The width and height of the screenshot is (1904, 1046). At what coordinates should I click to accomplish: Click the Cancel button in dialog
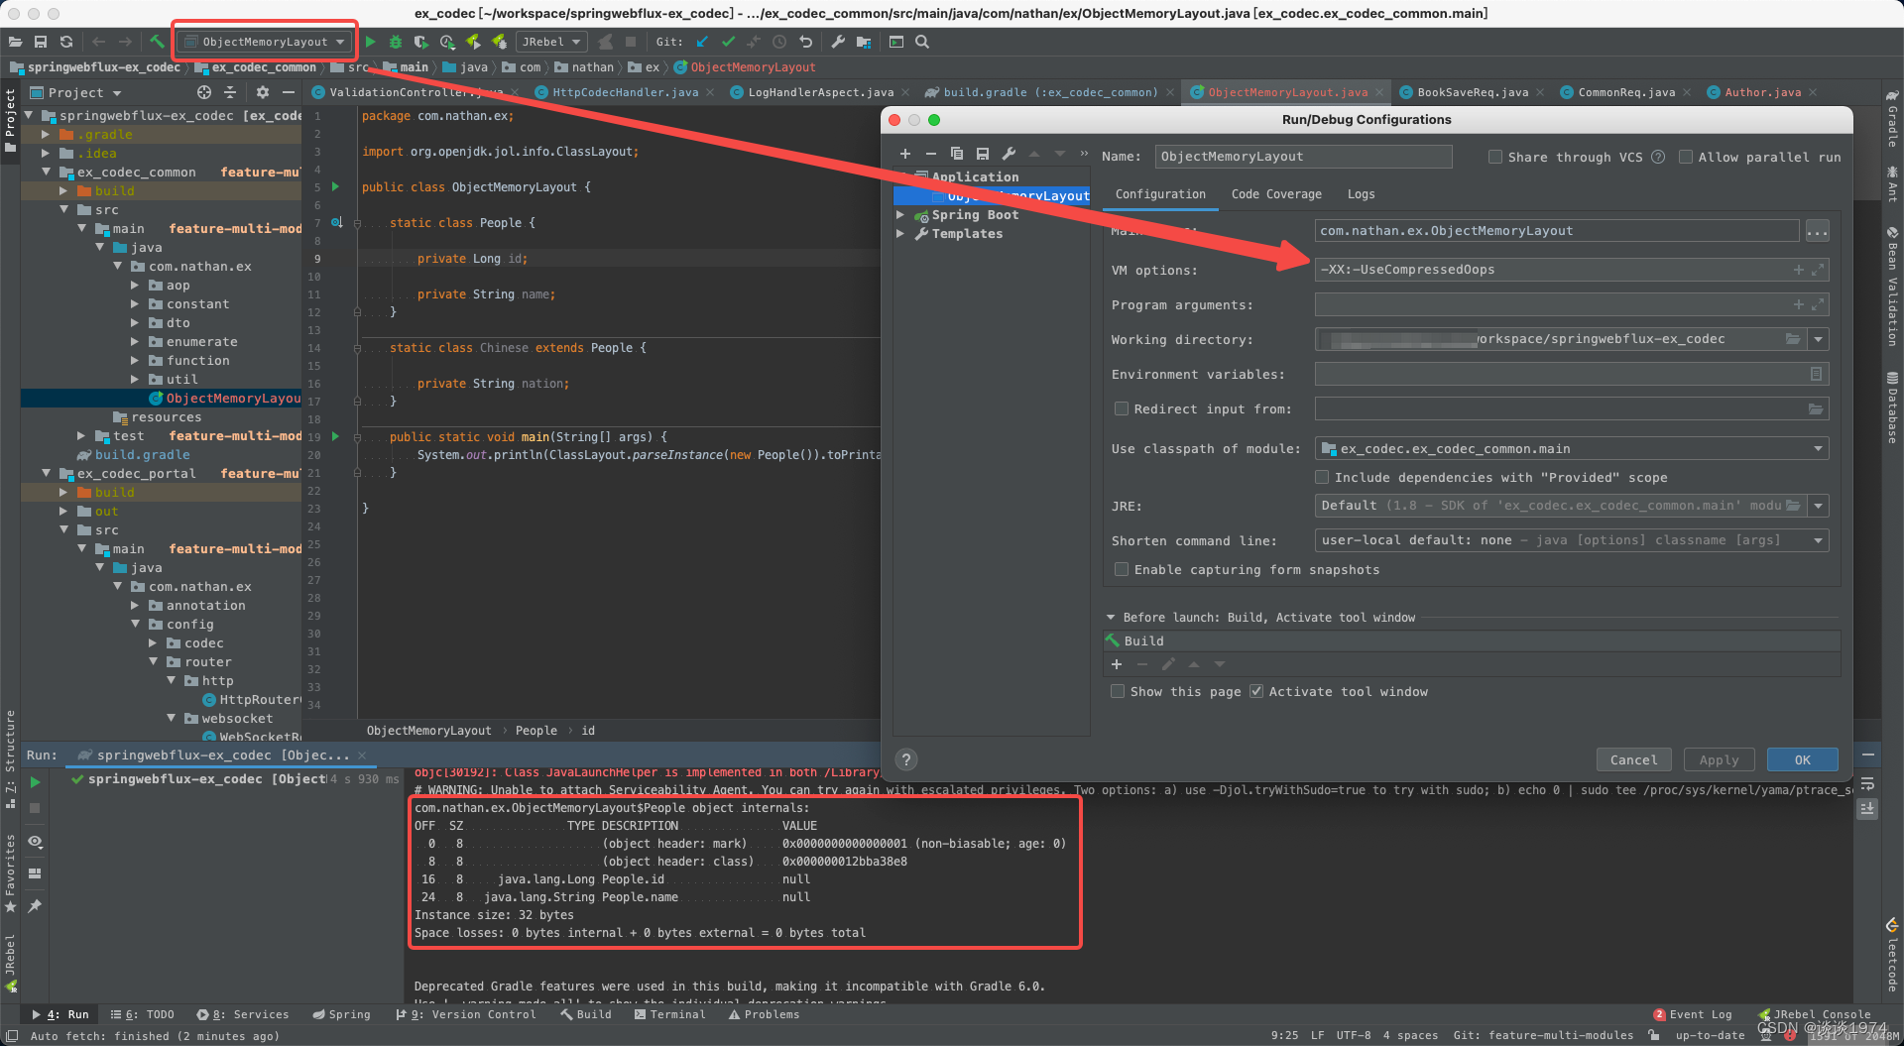click(x=1633, y=759)
